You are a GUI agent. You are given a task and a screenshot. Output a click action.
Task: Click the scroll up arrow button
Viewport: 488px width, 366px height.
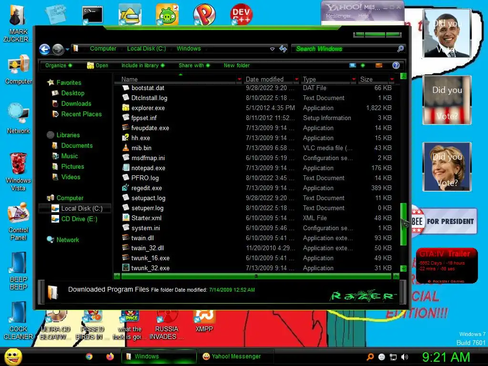403,76
